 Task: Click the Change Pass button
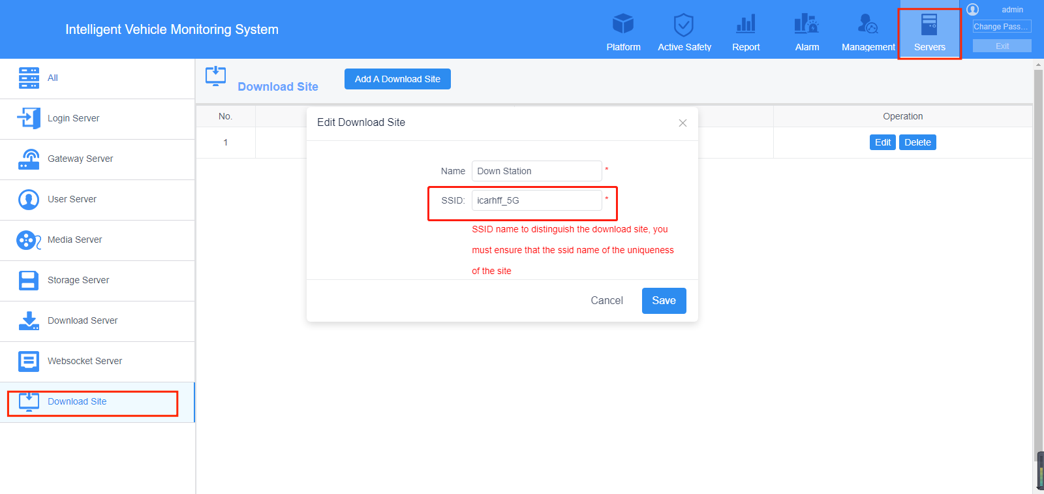[1002, 26]
